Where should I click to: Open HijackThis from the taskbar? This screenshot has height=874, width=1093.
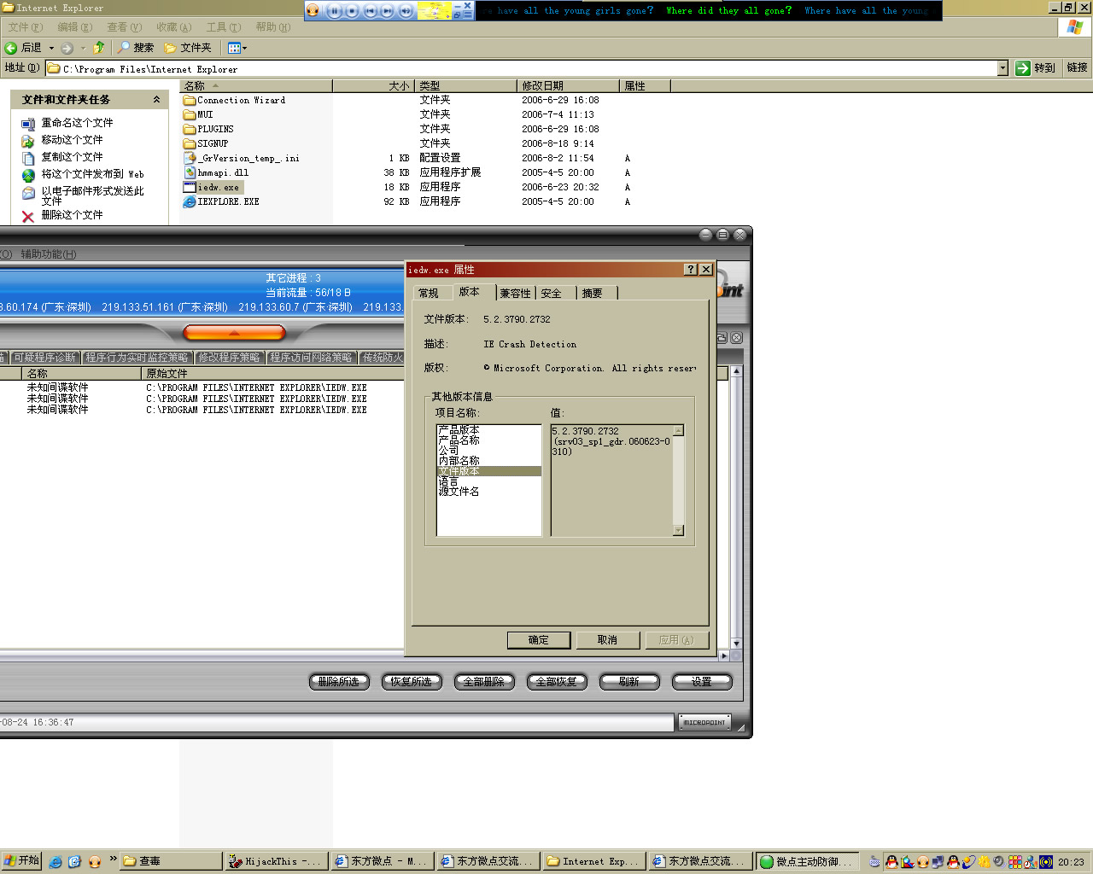pos(273,861)
